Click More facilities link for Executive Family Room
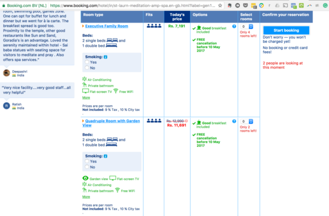 (86, 97)
